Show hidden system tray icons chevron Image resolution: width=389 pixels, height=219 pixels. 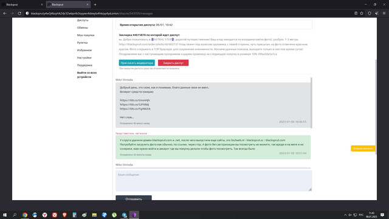345,215
